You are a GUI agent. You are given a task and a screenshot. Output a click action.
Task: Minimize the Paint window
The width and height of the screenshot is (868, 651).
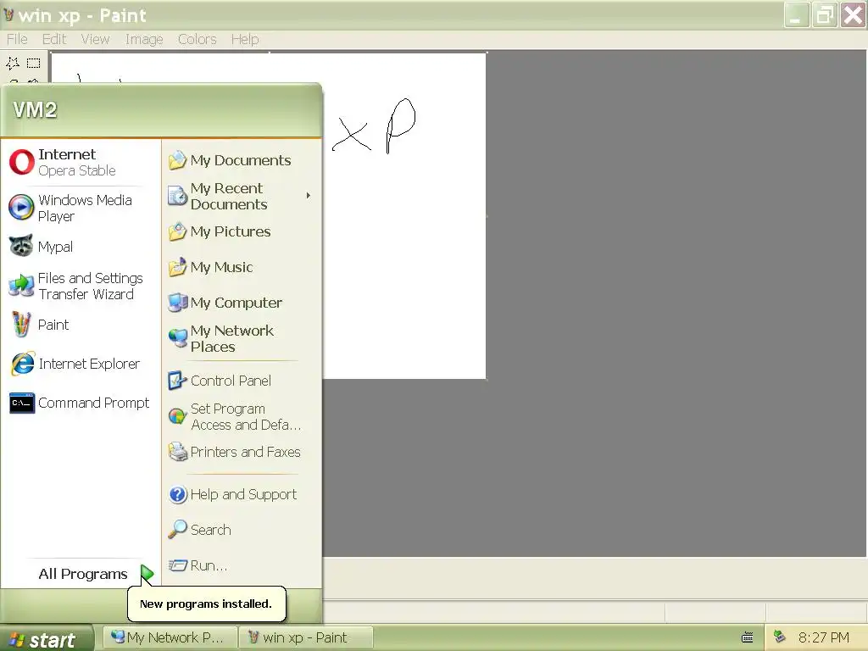click(x=797, y=15)
